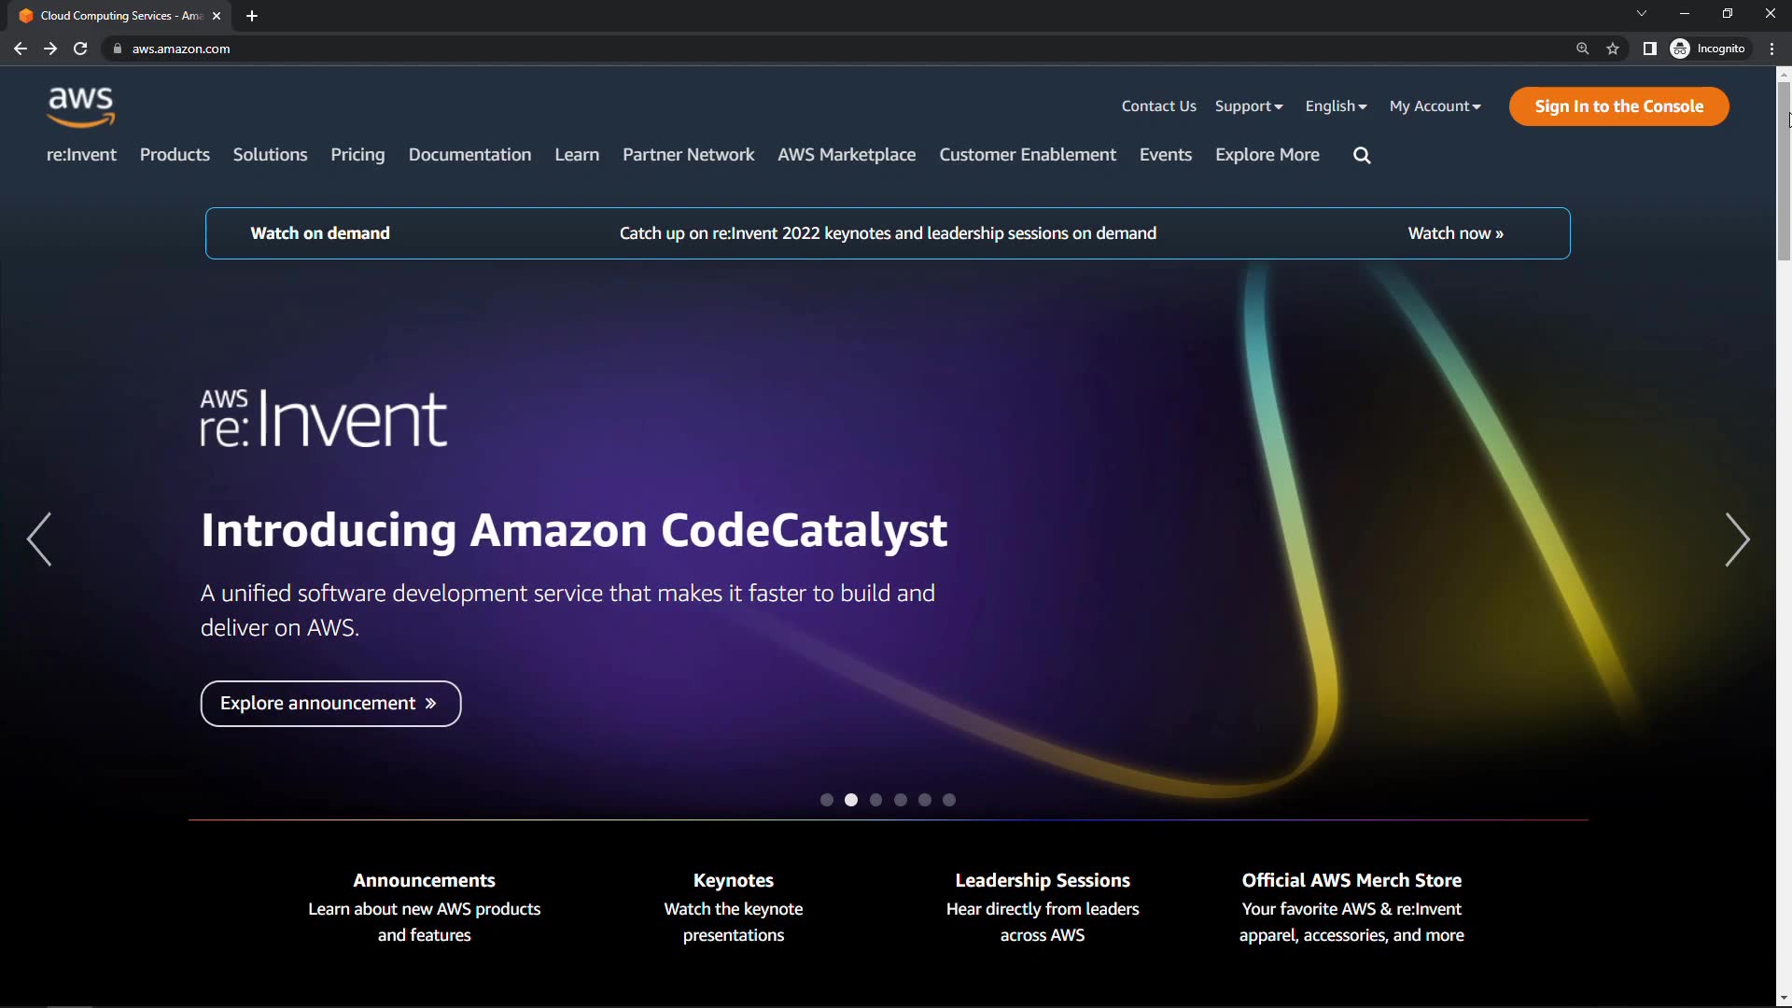
Task: Click Explore announcement button
Action: pyautogui.click(x=330, y=704)
